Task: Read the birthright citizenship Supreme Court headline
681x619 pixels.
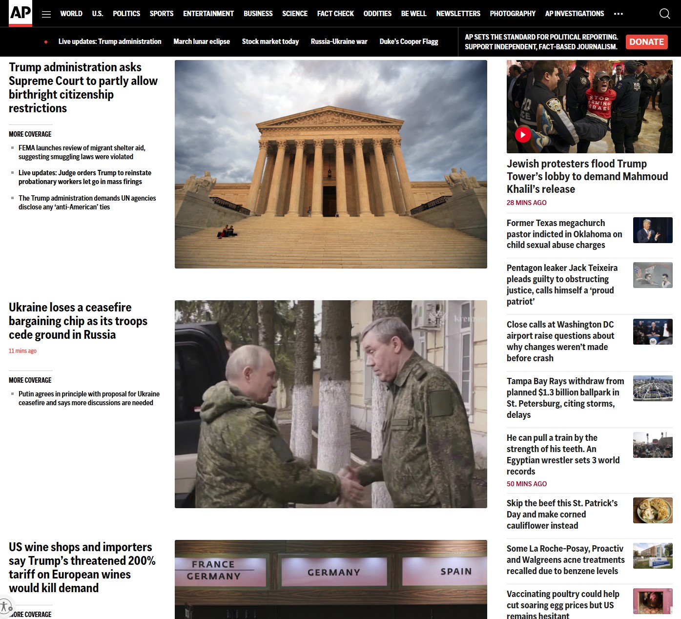Action: tap(83, 87)
